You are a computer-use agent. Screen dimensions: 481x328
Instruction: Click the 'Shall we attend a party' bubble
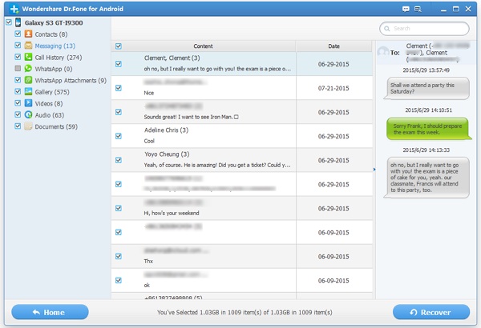(x=426, y=89)
